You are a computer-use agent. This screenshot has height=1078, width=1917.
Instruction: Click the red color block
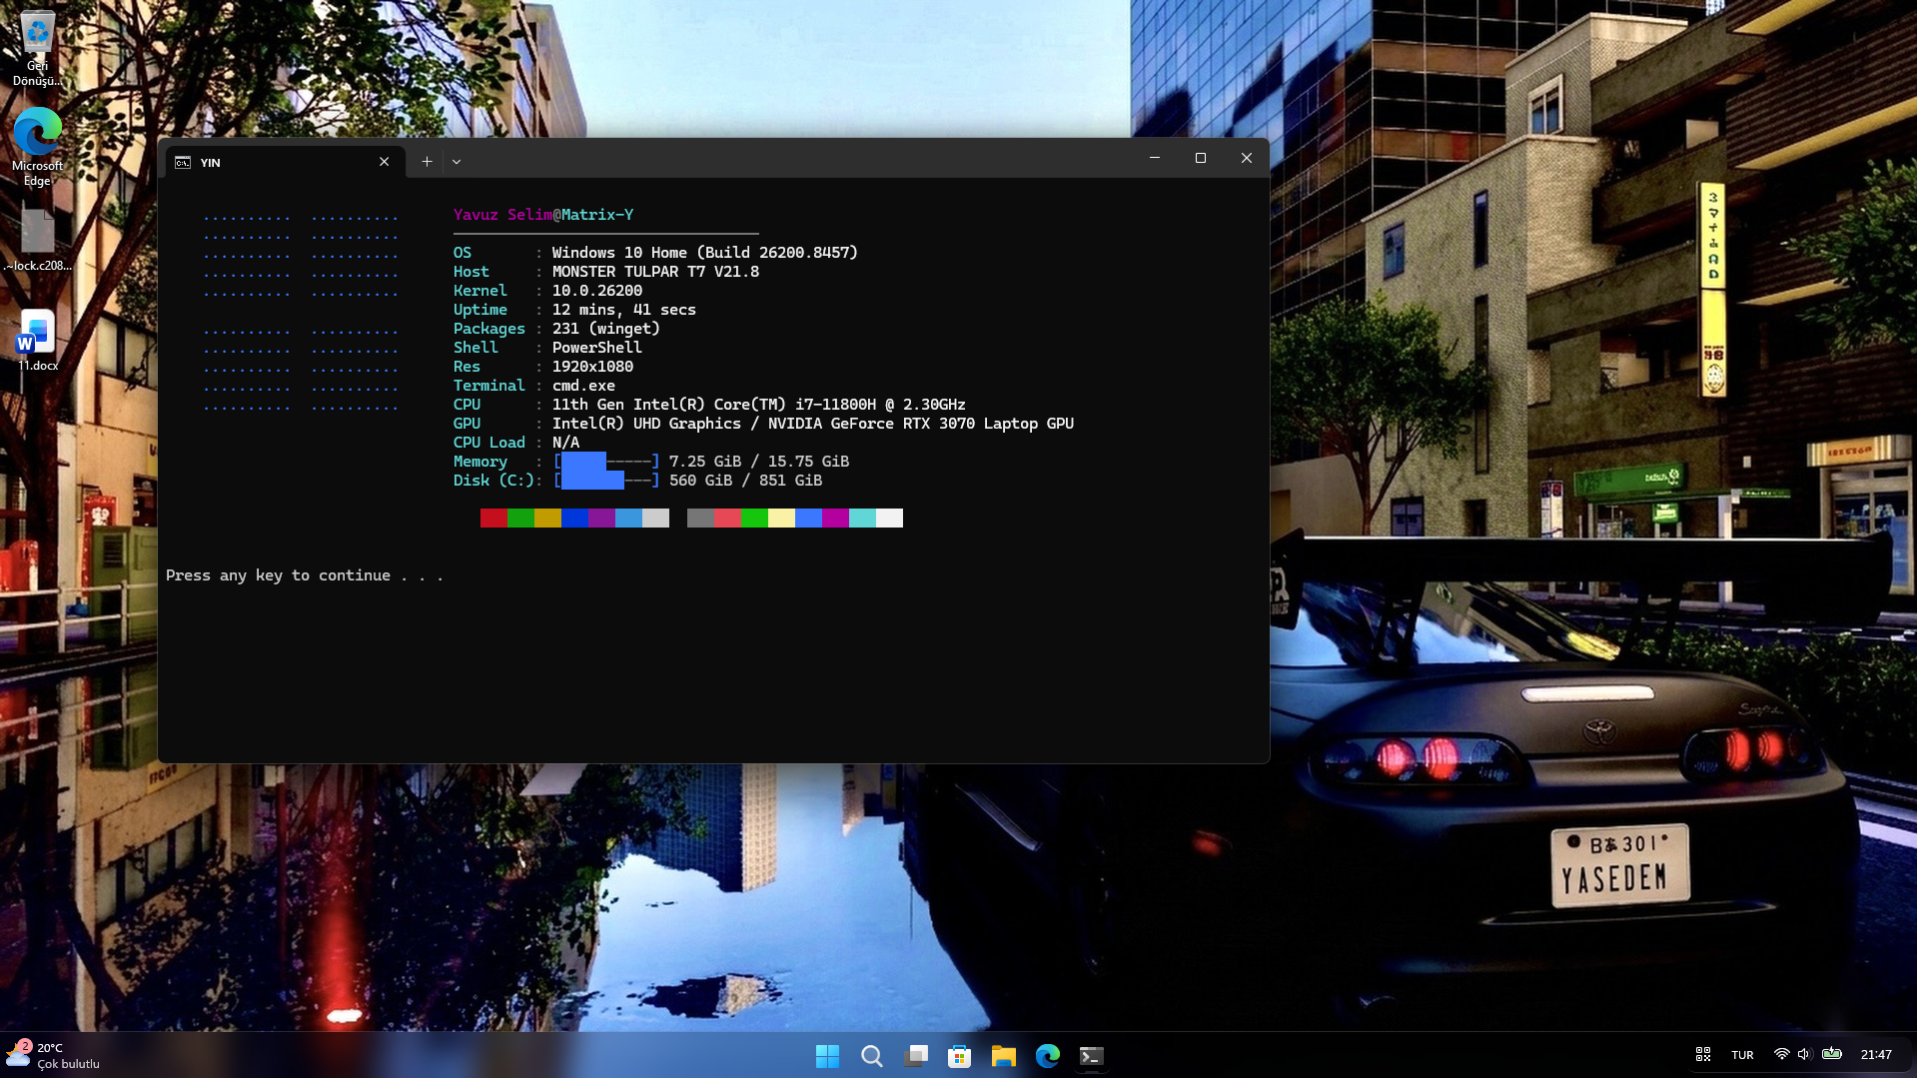pyautogui.click(x=493, y=518)
